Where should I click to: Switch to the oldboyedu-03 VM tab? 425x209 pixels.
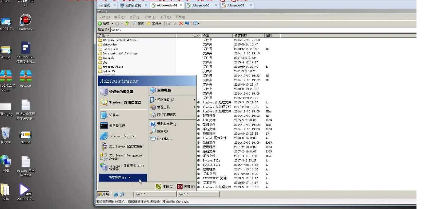200,5
